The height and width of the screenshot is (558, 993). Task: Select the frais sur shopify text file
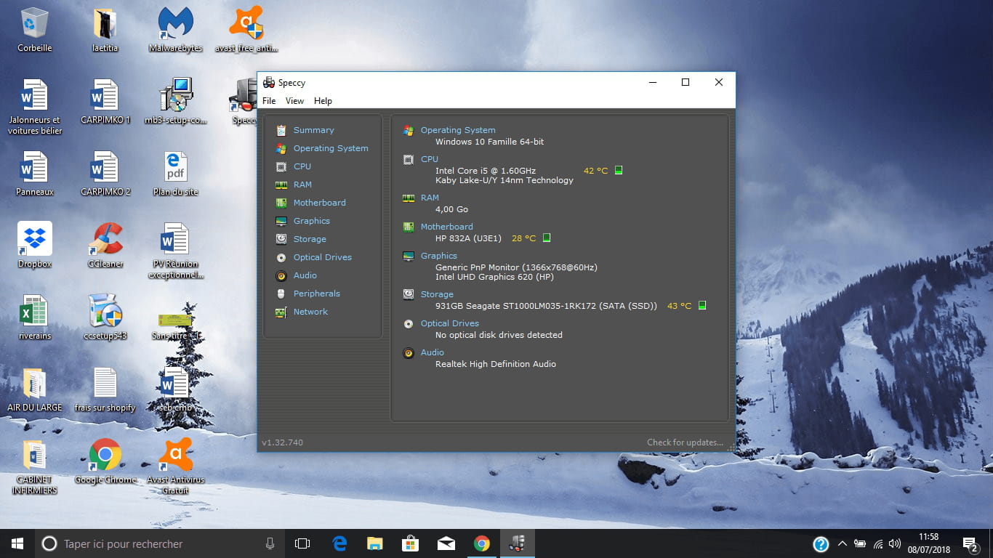pos(105,389)
